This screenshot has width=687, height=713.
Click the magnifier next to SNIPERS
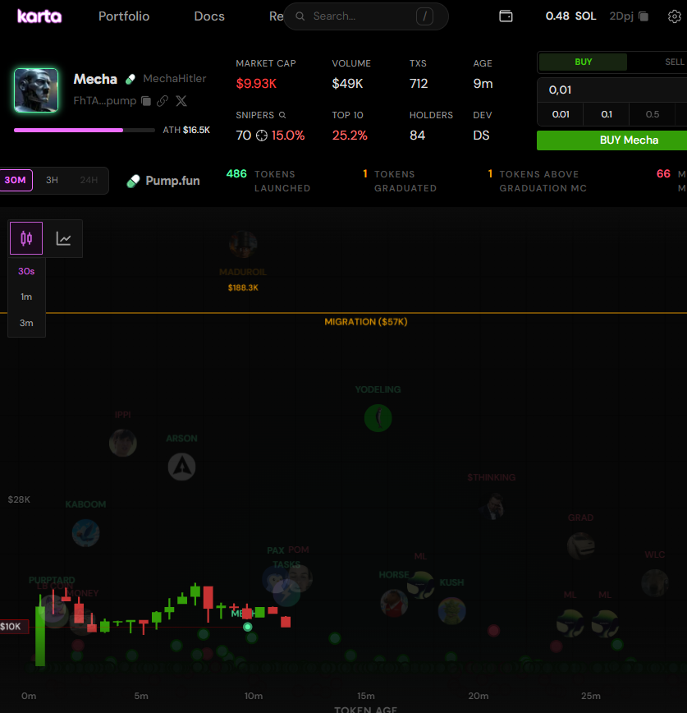coord(282,115)
